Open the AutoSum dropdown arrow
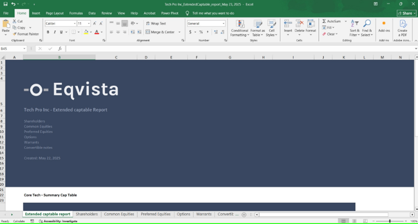Screen dimensions: 418x224 pos(346,21)
